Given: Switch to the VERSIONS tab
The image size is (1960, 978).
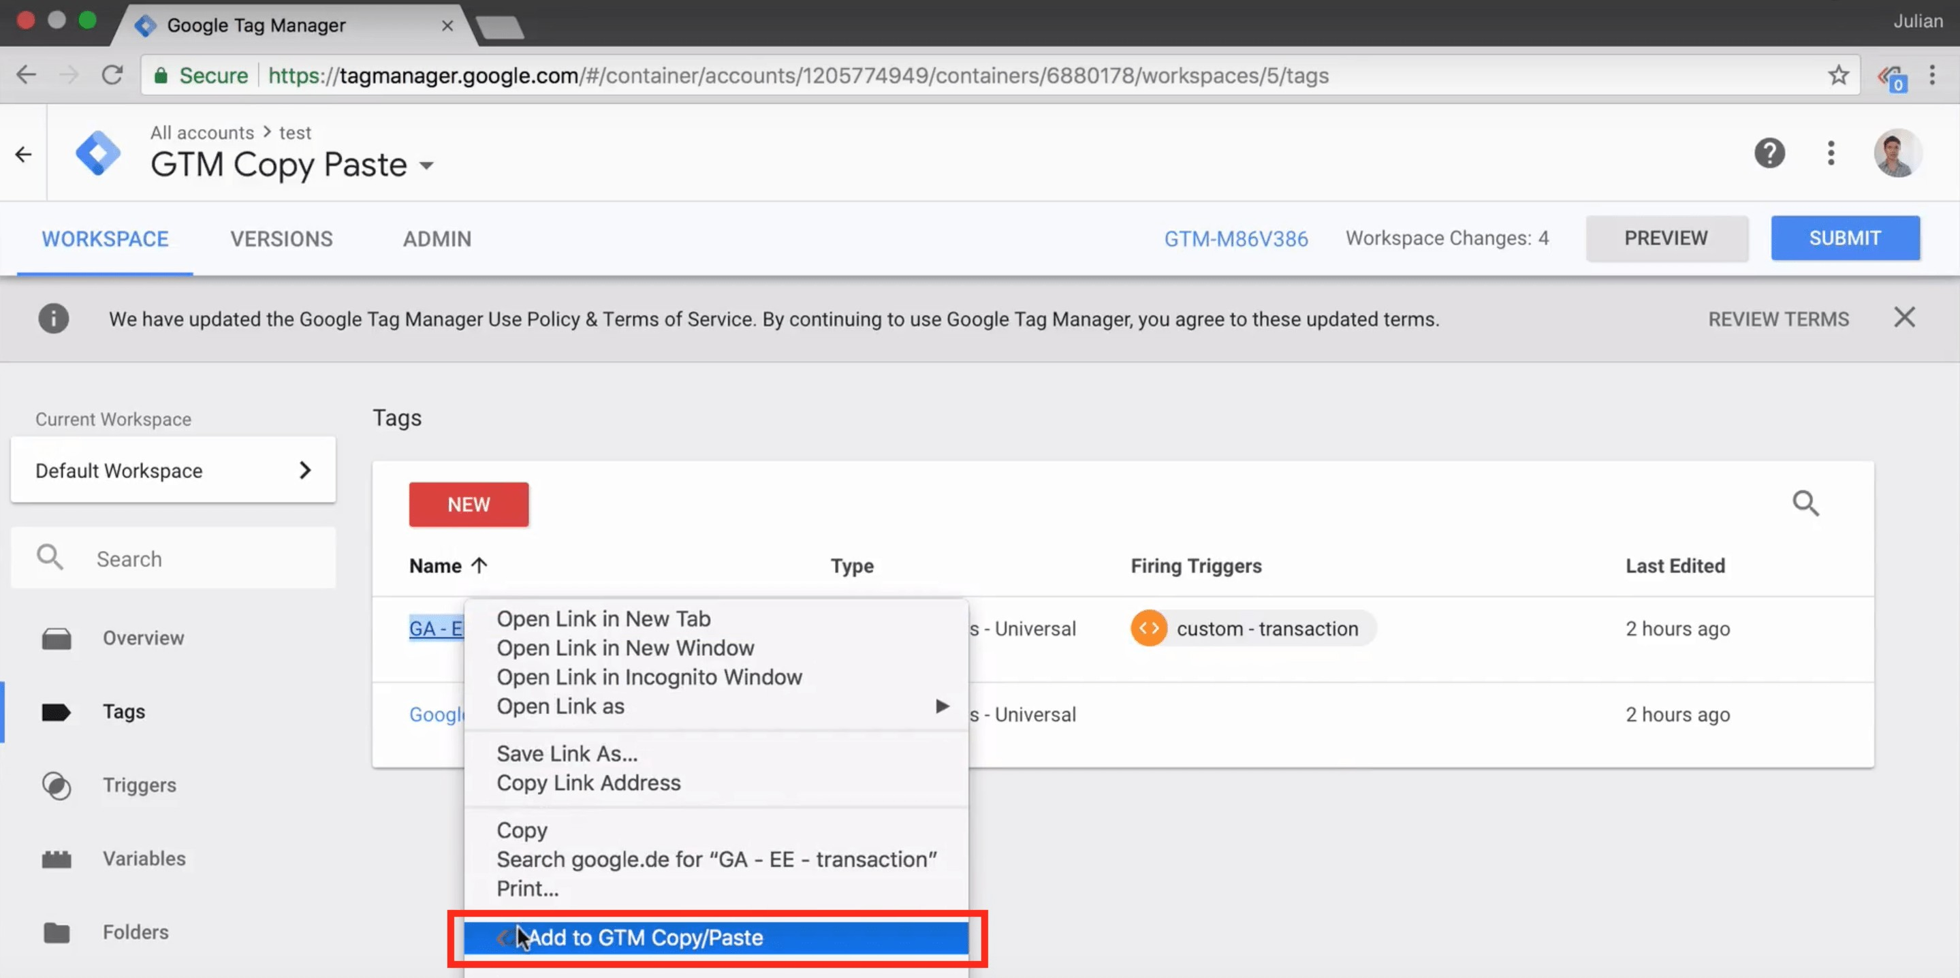Looking at the screenshot, I should tap(281, 238).
